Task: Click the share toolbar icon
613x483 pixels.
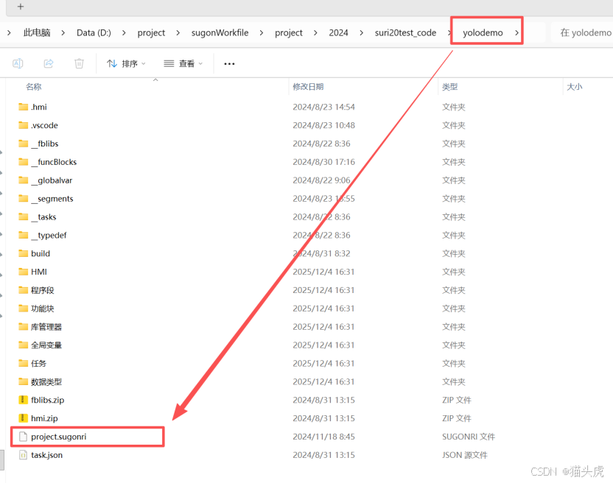Action: 49,63
